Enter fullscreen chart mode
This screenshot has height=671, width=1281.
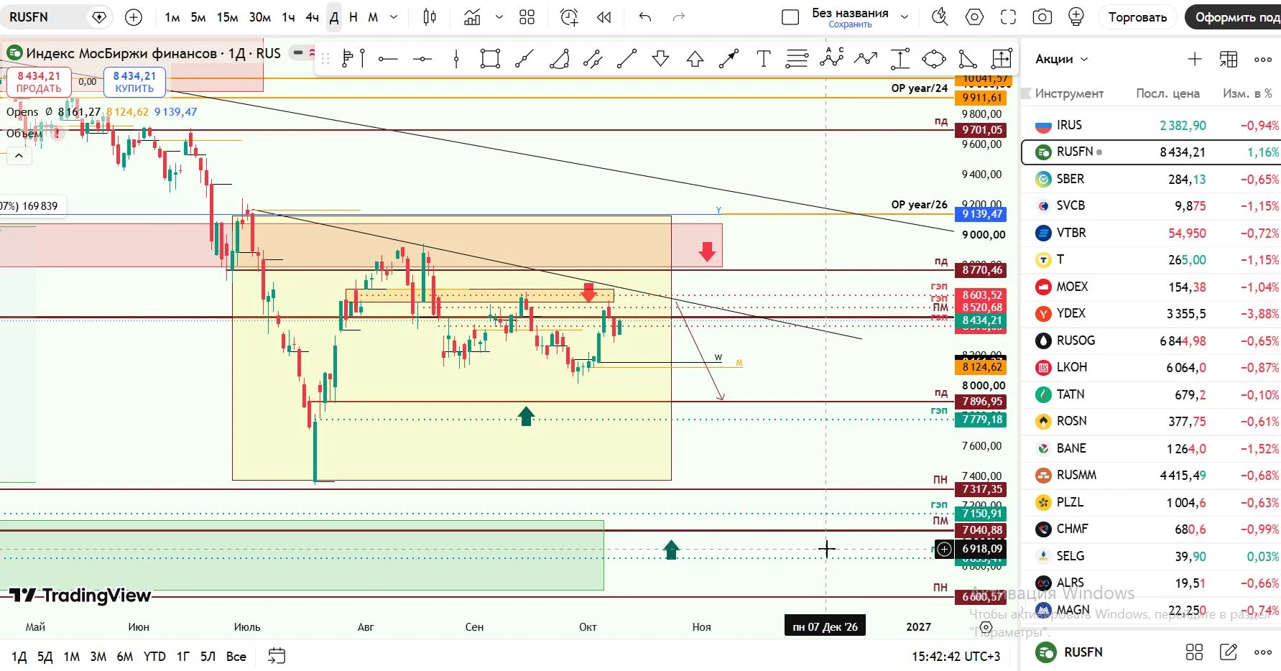tap(1008, 17)
